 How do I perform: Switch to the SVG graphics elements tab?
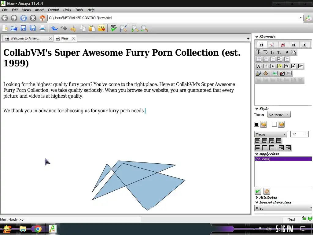pos(283,45)
